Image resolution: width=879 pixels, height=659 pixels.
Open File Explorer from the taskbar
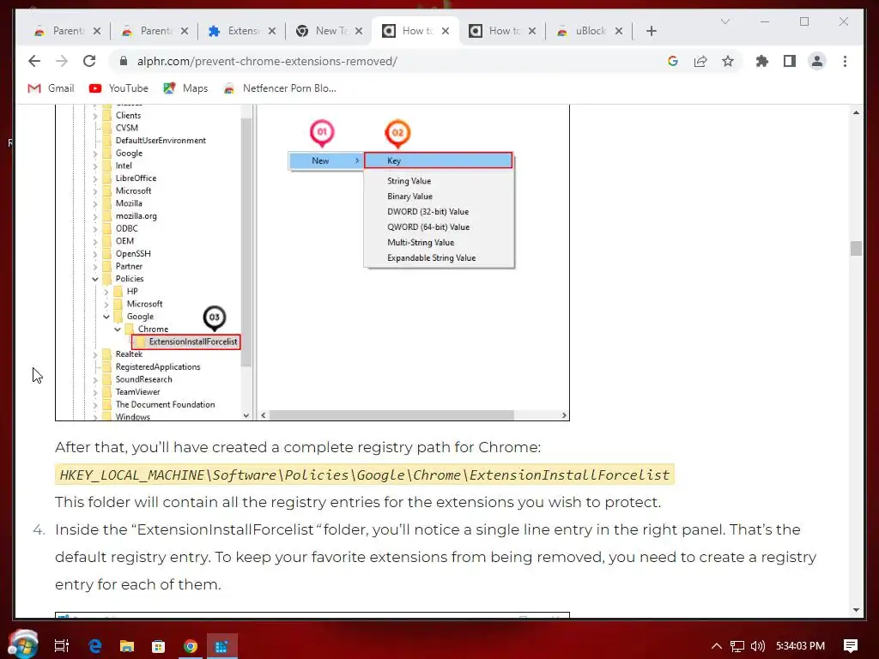[x=127, y=646]
